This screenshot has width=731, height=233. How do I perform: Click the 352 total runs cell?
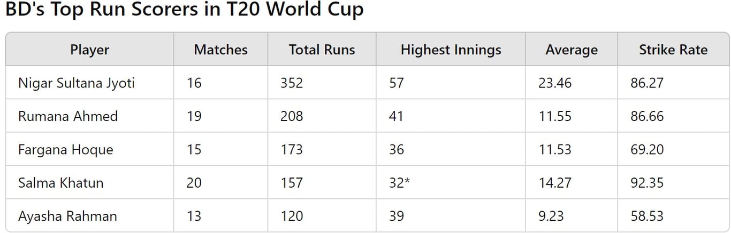pos(292,83)
